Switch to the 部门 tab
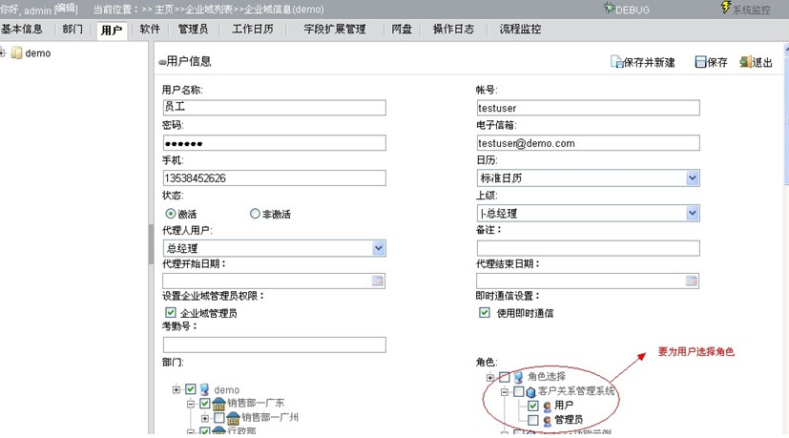Screen dimensions: 789x438 click(73, 30)
